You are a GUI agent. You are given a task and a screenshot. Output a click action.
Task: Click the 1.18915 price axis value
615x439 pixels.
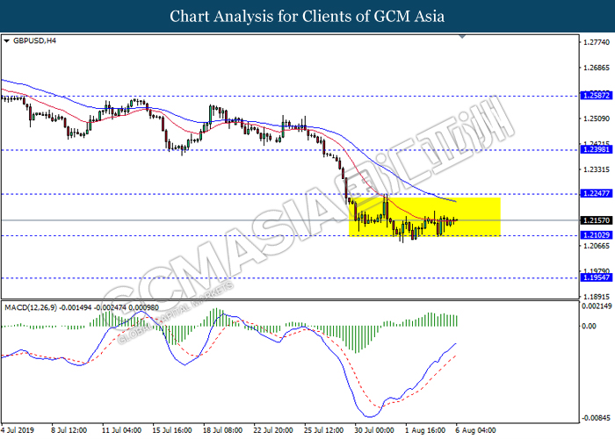point(597,297)
